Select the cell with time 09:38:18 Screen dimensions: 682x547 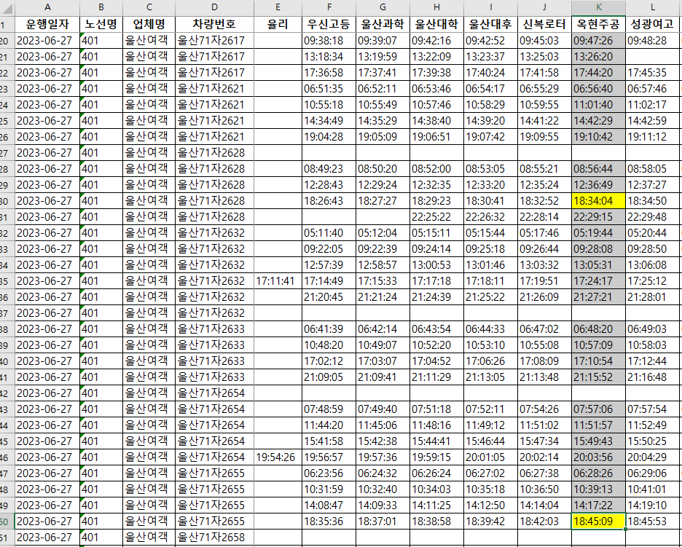[328, 40]
